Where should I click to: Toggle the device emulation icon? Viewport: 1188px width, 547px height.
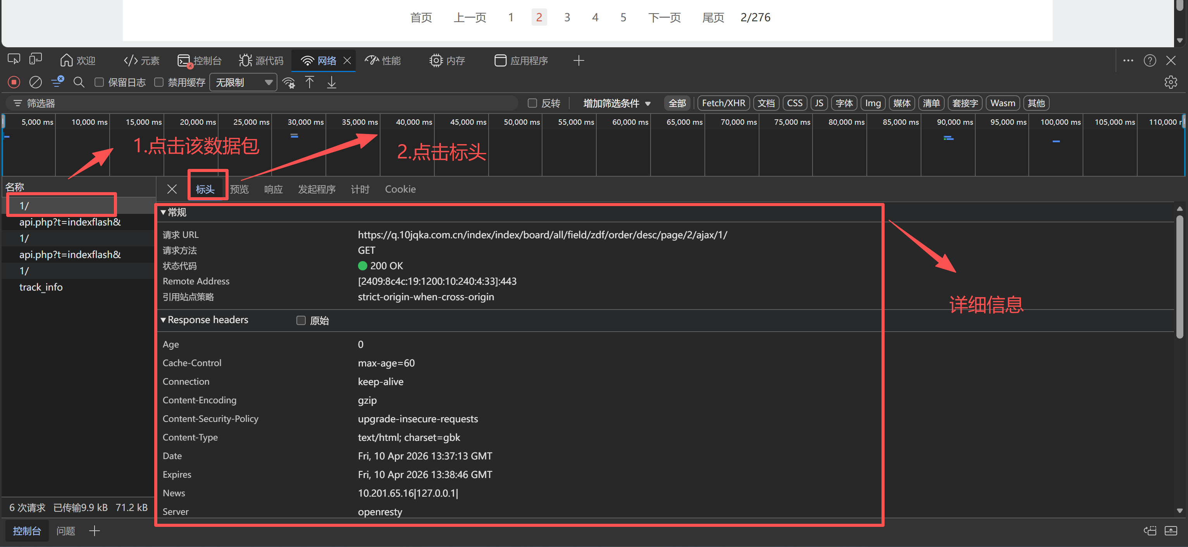(x=36, y=60)
